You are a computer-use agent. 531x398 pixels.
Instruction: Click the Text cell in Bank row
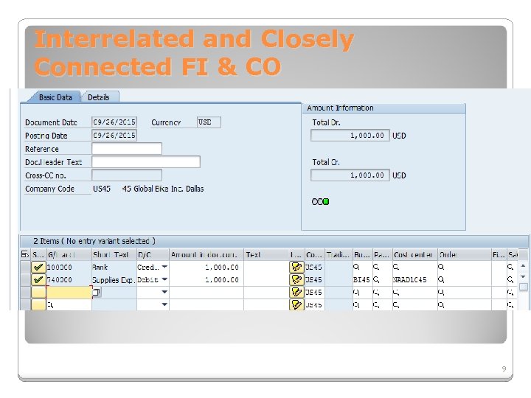pyautogui.click(x=266, y=267)
